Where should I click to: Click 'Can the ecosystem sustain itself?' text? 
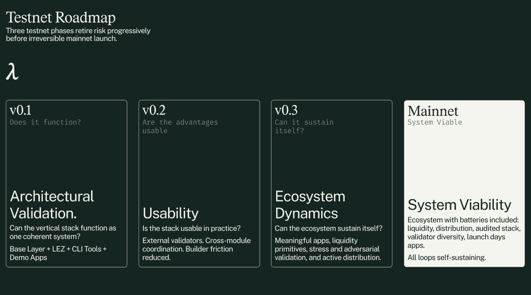click(x=329, y=228)
